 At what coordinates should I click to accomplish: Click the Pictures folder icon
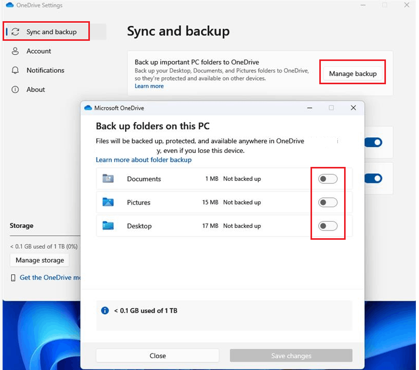pyautogui.click(x=108, y=202)
